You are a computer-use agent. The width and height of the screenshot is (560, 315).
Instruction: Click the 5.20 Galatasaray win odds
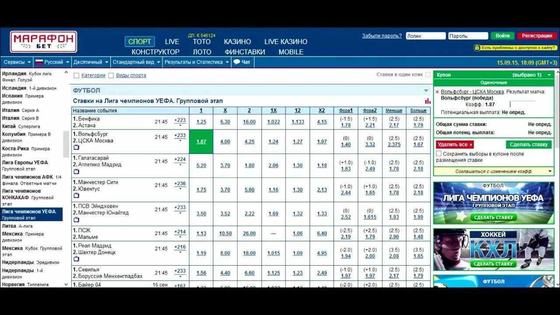[201, 166]
